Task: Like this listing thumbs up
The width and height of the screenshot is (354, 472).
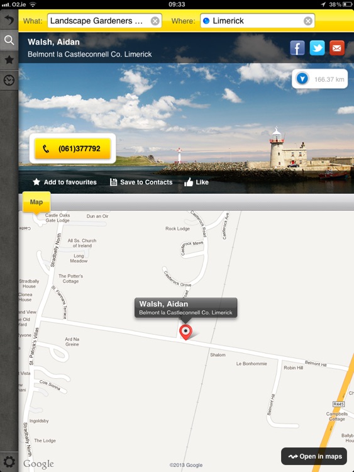Action: click(x=196, y=182)
